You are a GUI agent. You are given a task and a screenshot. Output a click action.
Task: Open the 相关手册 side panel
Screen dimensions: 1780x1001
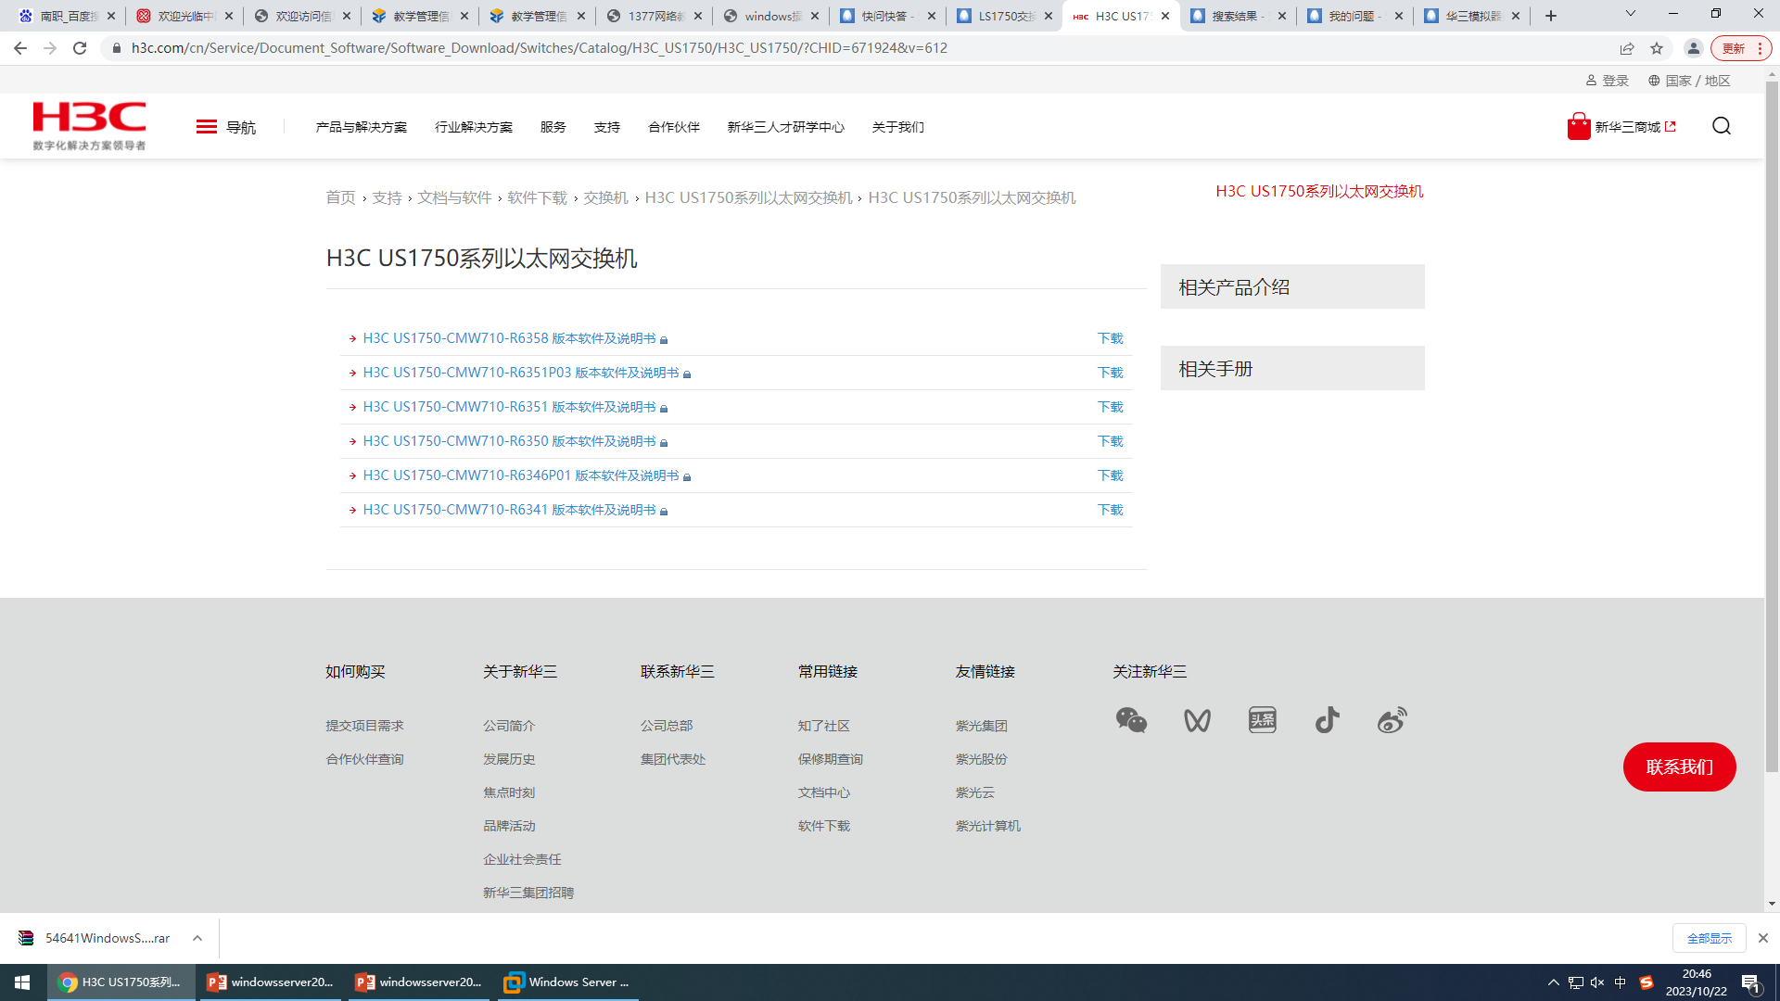coord(1291,368)
